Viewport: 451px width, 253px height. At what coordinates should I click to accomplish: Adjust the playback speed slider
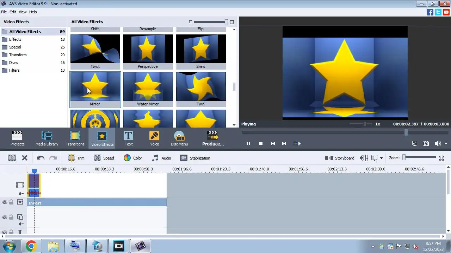point(365,124)
